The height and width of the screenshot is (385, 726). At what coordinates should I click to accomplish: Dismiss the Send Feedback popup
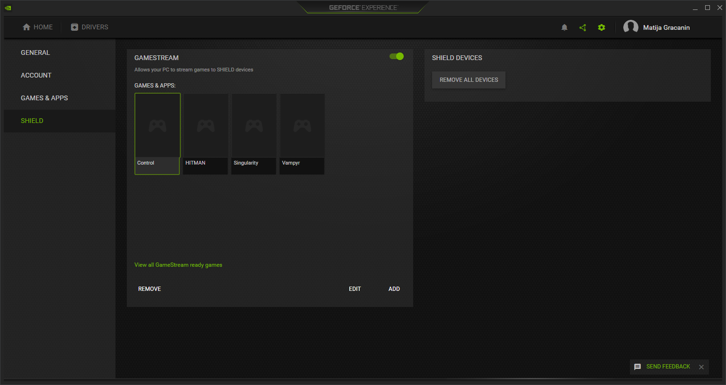pos(701,367)
